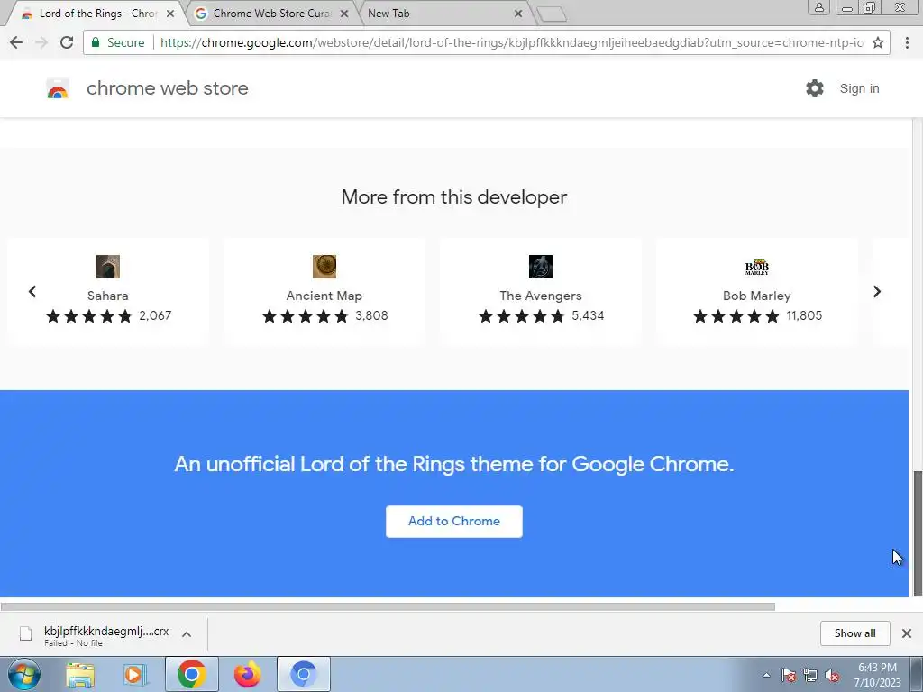The width and height of the screenshot is (923, 692).
Task: Sign in to Chrome Web Store
Action: [x=859, y=88]
